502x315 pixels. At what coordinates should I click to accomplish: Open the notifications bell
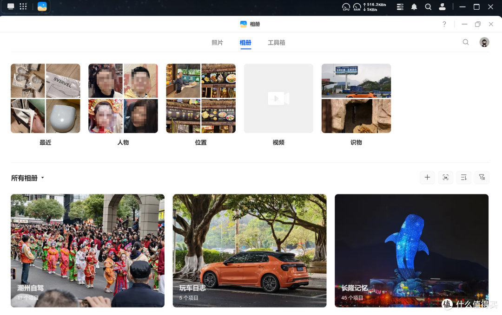[414, 6]
